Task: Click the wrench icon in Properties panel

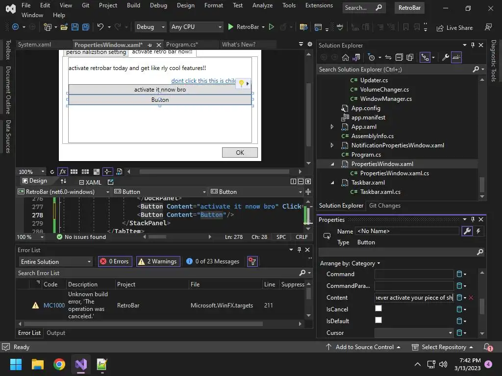Action: pos(467,231)
